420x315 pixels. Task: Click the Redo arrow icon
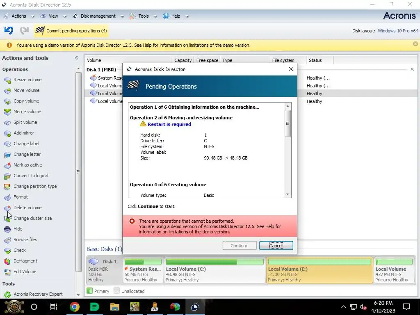click(x=24, y=30)
